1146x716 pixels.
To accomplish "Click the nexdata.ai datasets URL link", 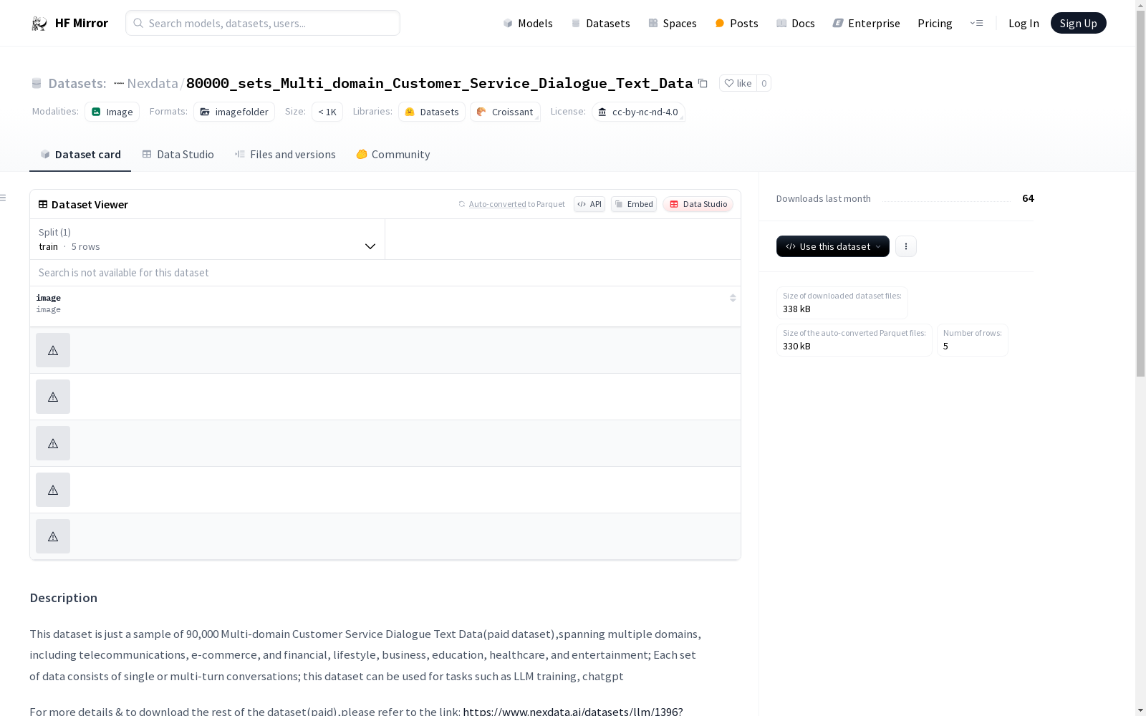I will [572, 711].
